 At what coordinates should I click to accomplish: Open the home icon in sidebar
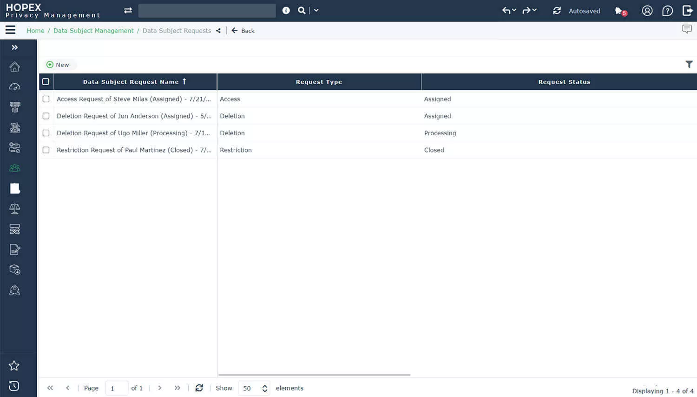[x=15, y=66]
